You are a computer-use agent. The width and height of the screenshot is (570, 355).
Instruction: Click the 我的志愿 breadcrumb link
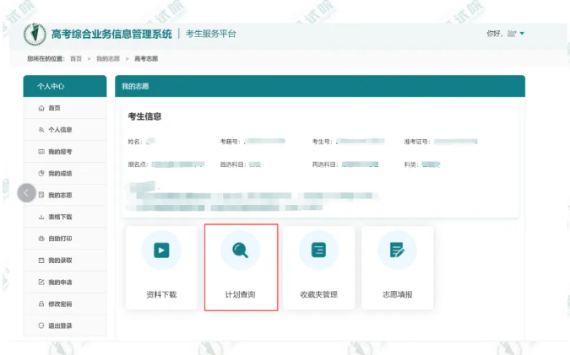tap(107, 58)
